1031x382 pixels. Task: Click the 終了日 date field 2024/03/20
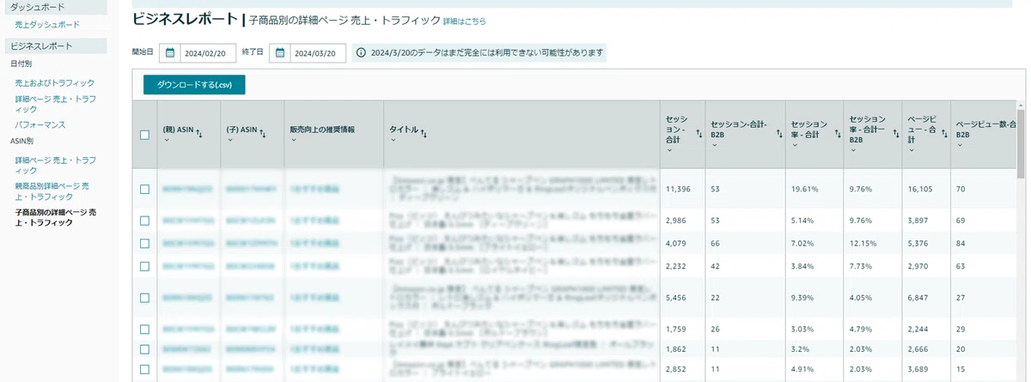[x=319, y=53]
